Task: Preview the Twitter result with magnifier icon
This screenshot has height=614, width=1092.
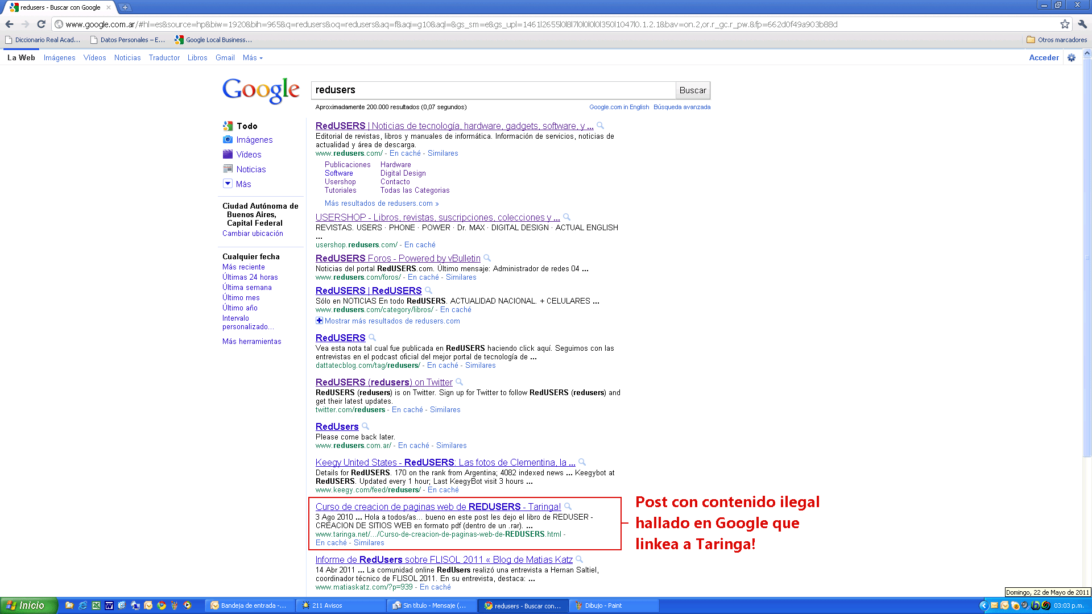Action: [x=459, y=382]
